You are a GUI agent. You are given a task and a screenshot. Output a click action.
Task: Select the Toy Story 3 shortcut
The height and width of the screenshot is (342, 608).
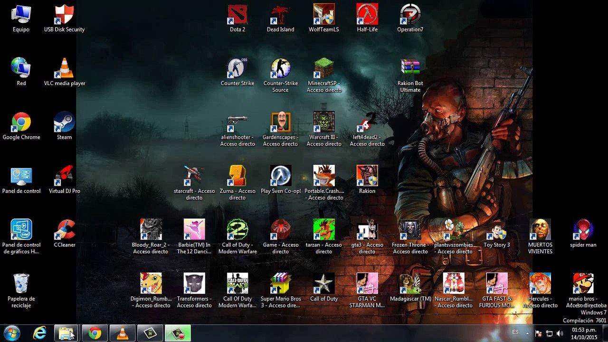click(x=497, y=234)
